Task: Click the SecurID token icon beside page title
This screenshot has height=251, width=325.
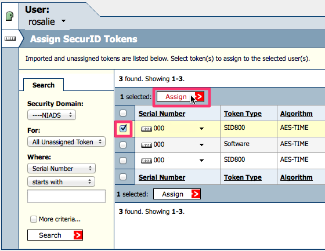Action: pos(10,38)
